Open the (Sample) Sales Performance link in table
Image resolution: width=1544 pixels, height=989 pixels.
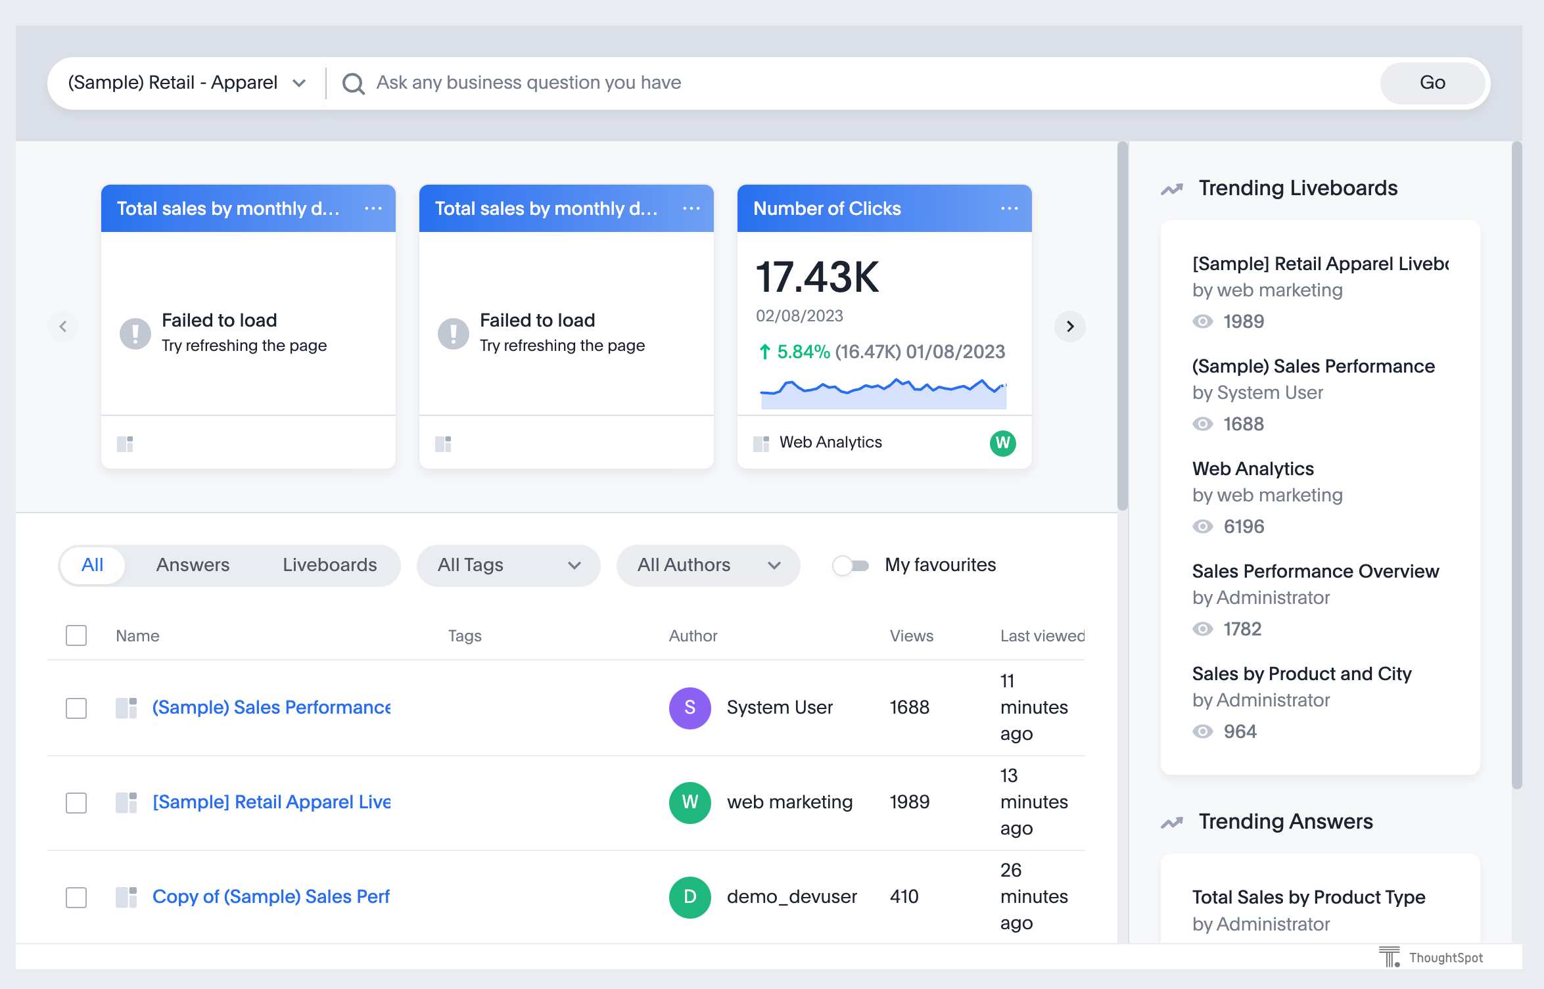point(271,708)
